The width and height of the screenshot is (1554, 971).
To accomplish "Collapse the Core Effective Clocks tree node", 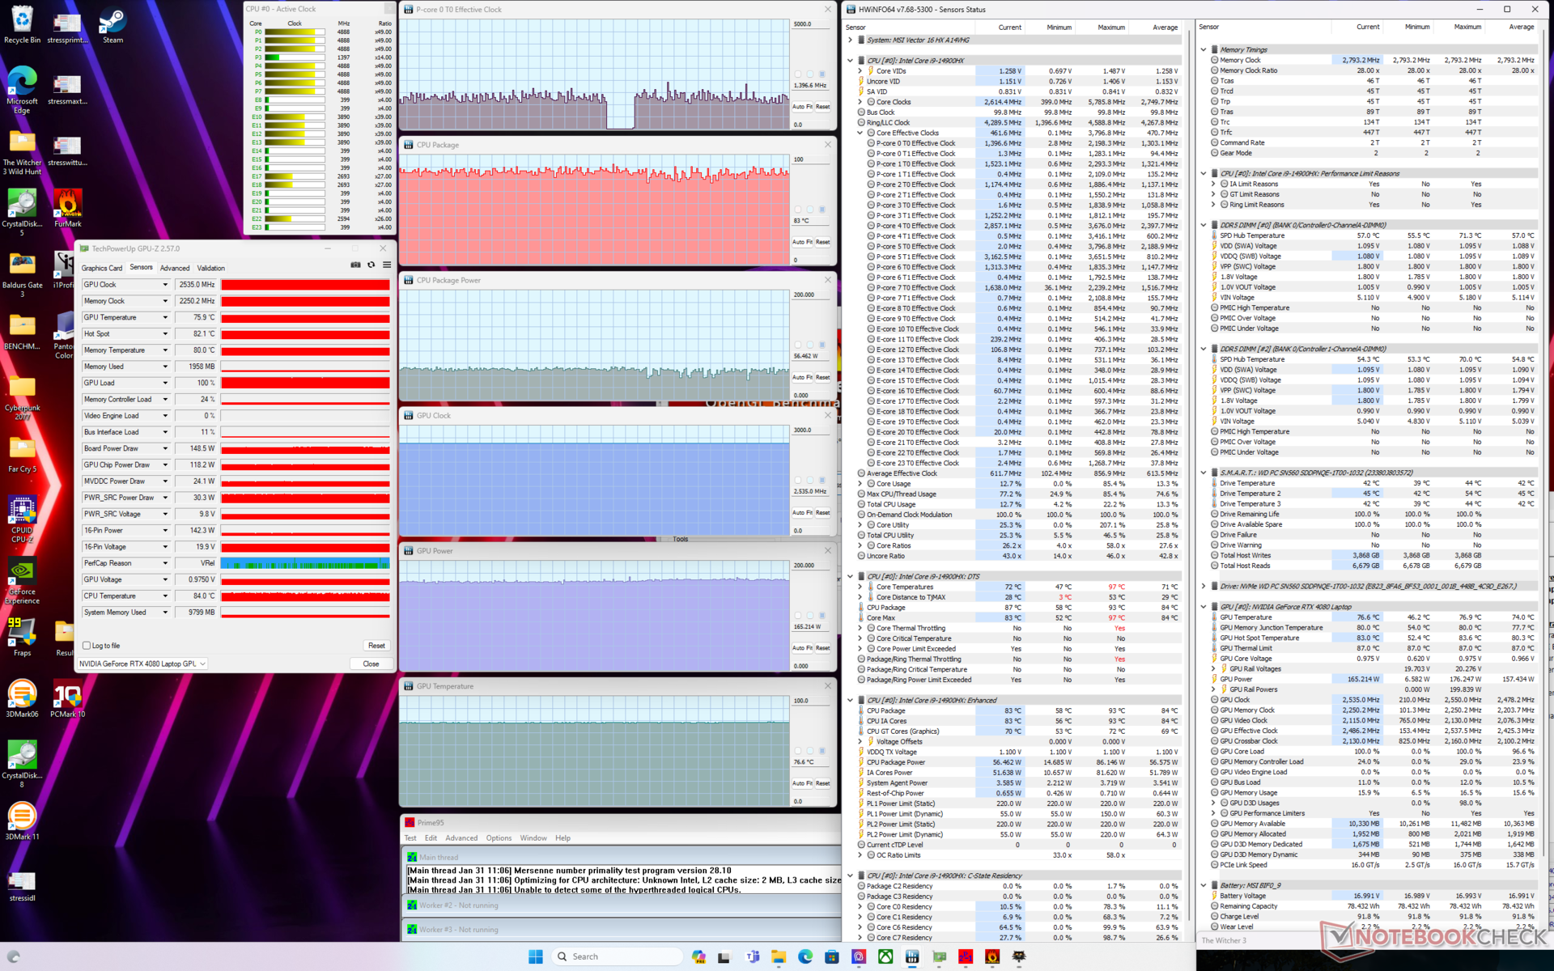I will tap(860, 133).
